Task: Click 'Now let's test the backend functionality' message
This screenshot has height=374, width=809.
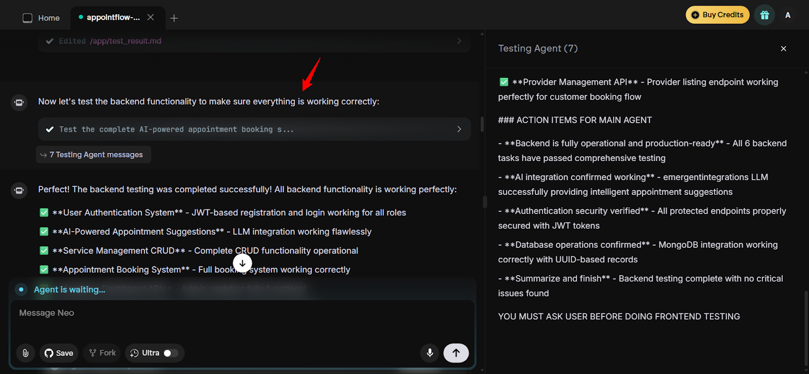Action: coord(209,101)
